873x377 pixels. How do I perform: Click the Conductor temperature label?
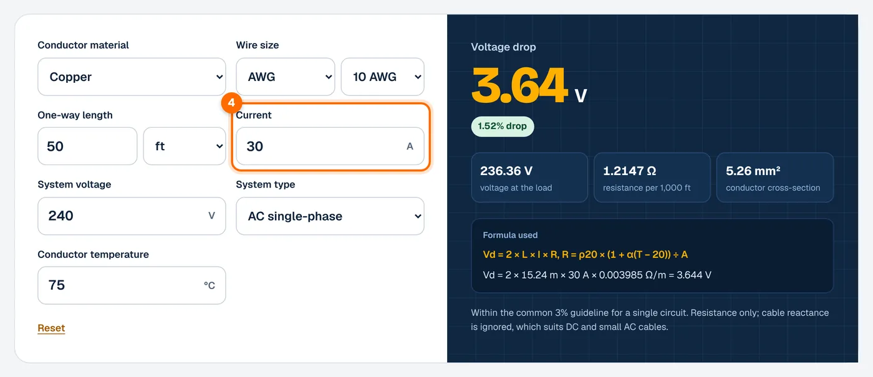coord(93,254)
